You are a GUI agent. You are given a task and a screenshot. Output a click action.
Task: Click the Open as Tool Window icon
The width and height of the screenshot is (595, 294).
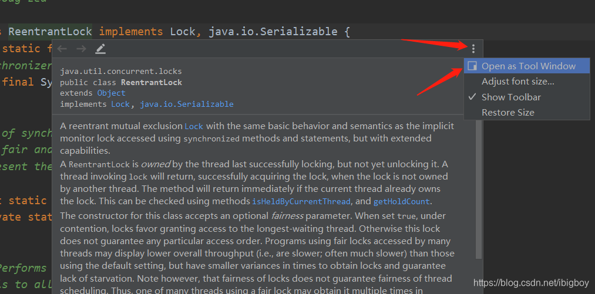pos(472,66)
